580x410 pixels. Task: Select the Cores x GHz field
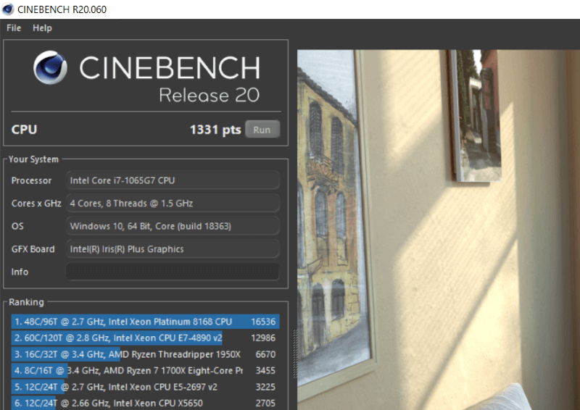coord(173,204)
